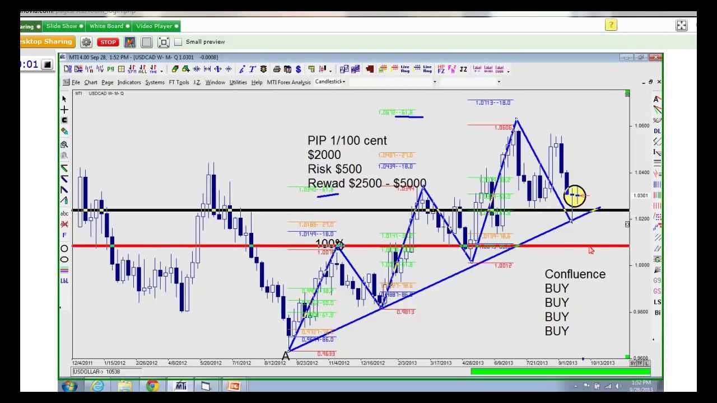Click the traffic light toolbar icon
This screenshot has height=403, width=717.
coord(263,69)
